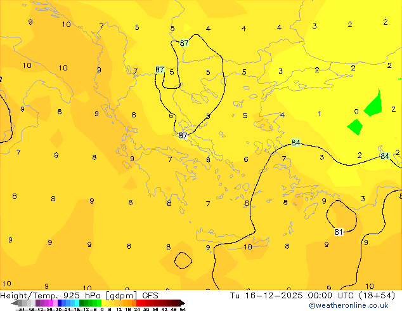The width and height of the screenshot is (402, 311).
Task: Click the "1" temperature value on the map
Action: pyautogui.click(x=320, y=114)
